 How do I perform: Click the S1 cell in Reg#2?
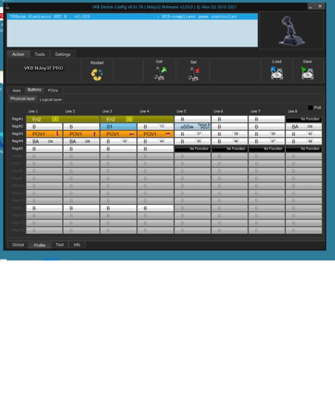(118, 127)
